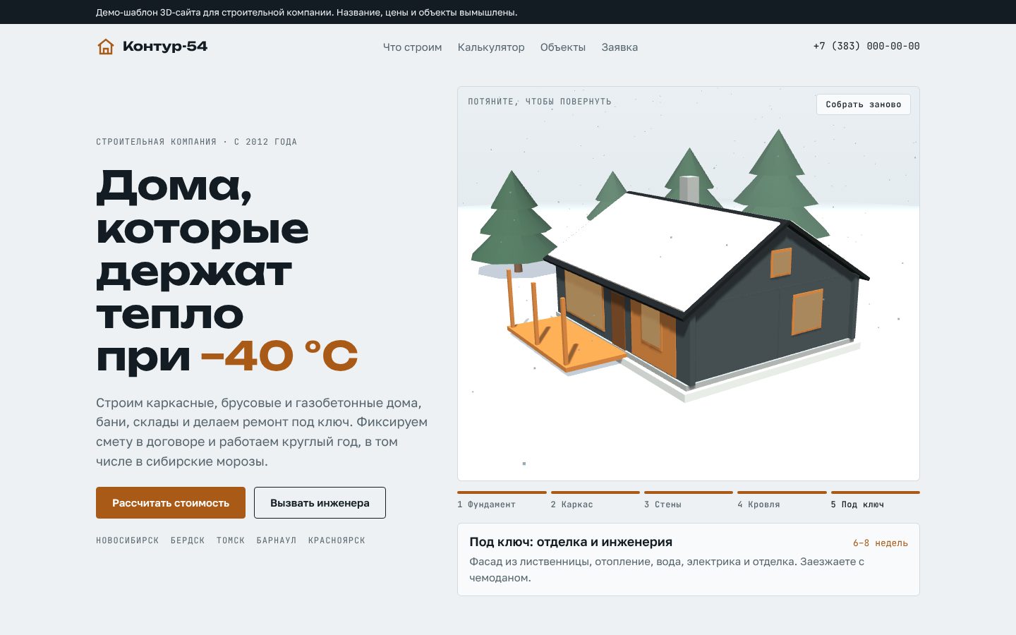The width and height of the screenshot is (1016, 635).
Task: Open the Что строим menu item
Action: click(x=412, y=47)
